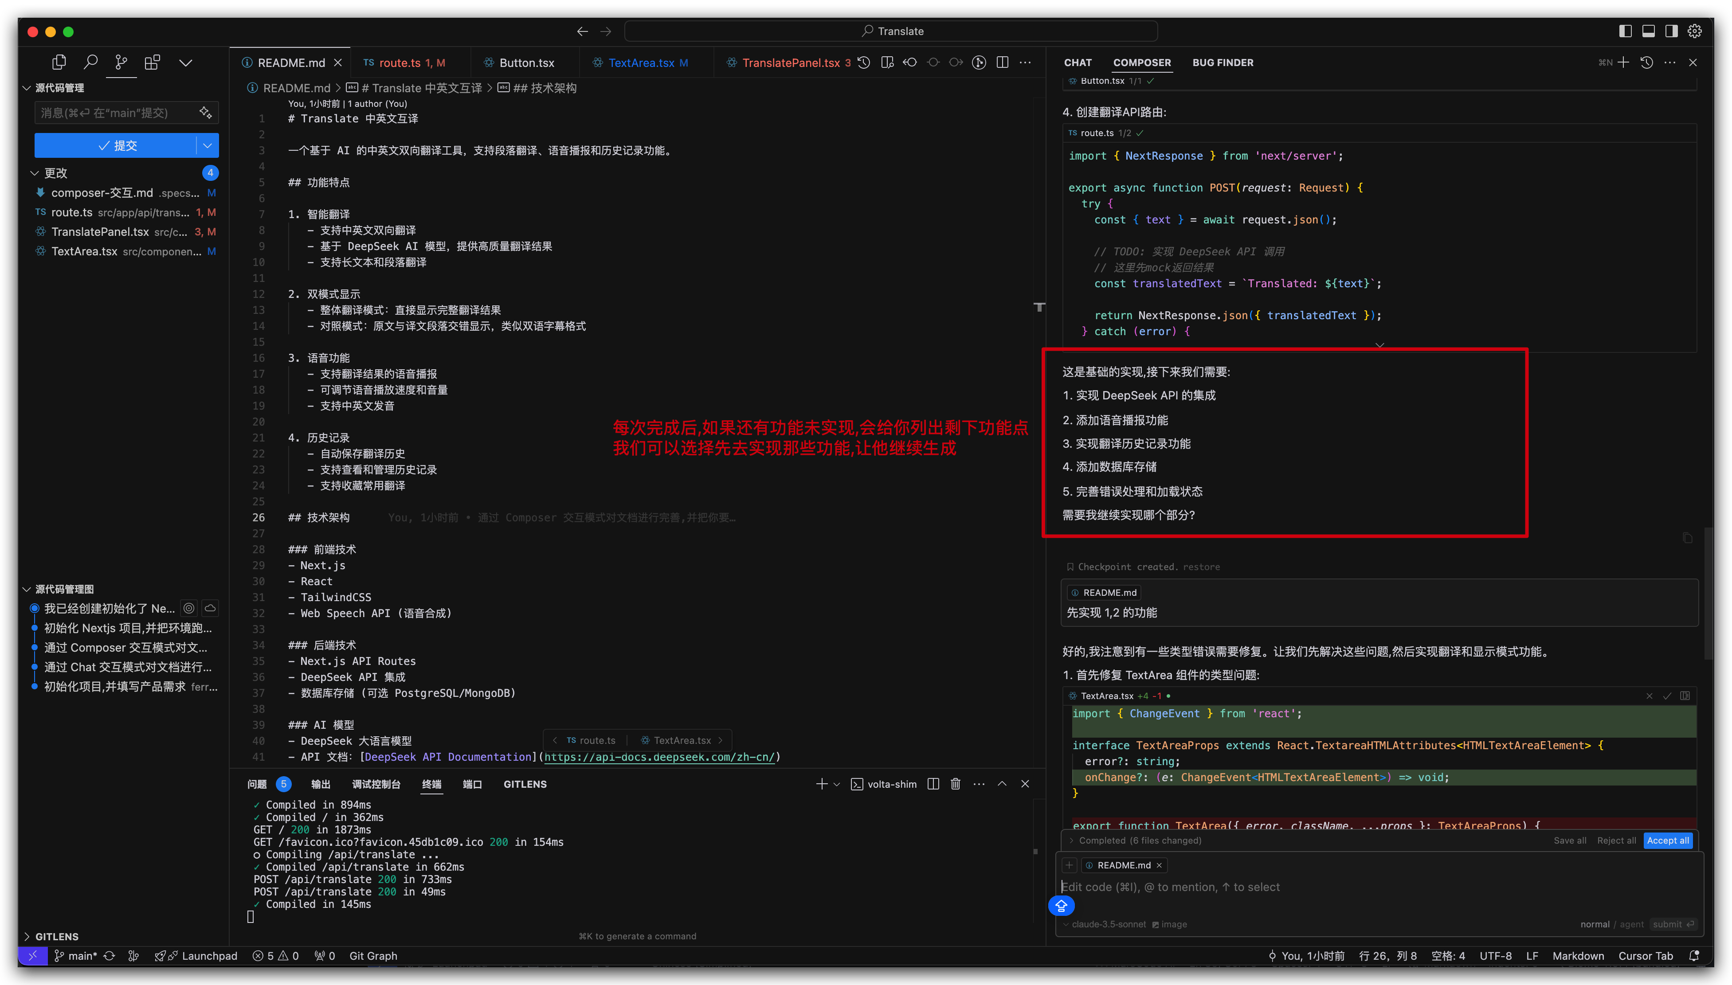Screen dimensions: 1732x985
Task: Switch composer mode to agent
Action: pos(1631,924)
